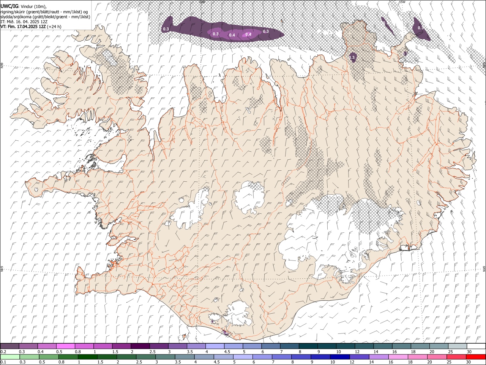The image size is (486, 365).
Task: Click the darkest green swatch labeled 1
Action: pyautogui.click(x=88, y=357)
